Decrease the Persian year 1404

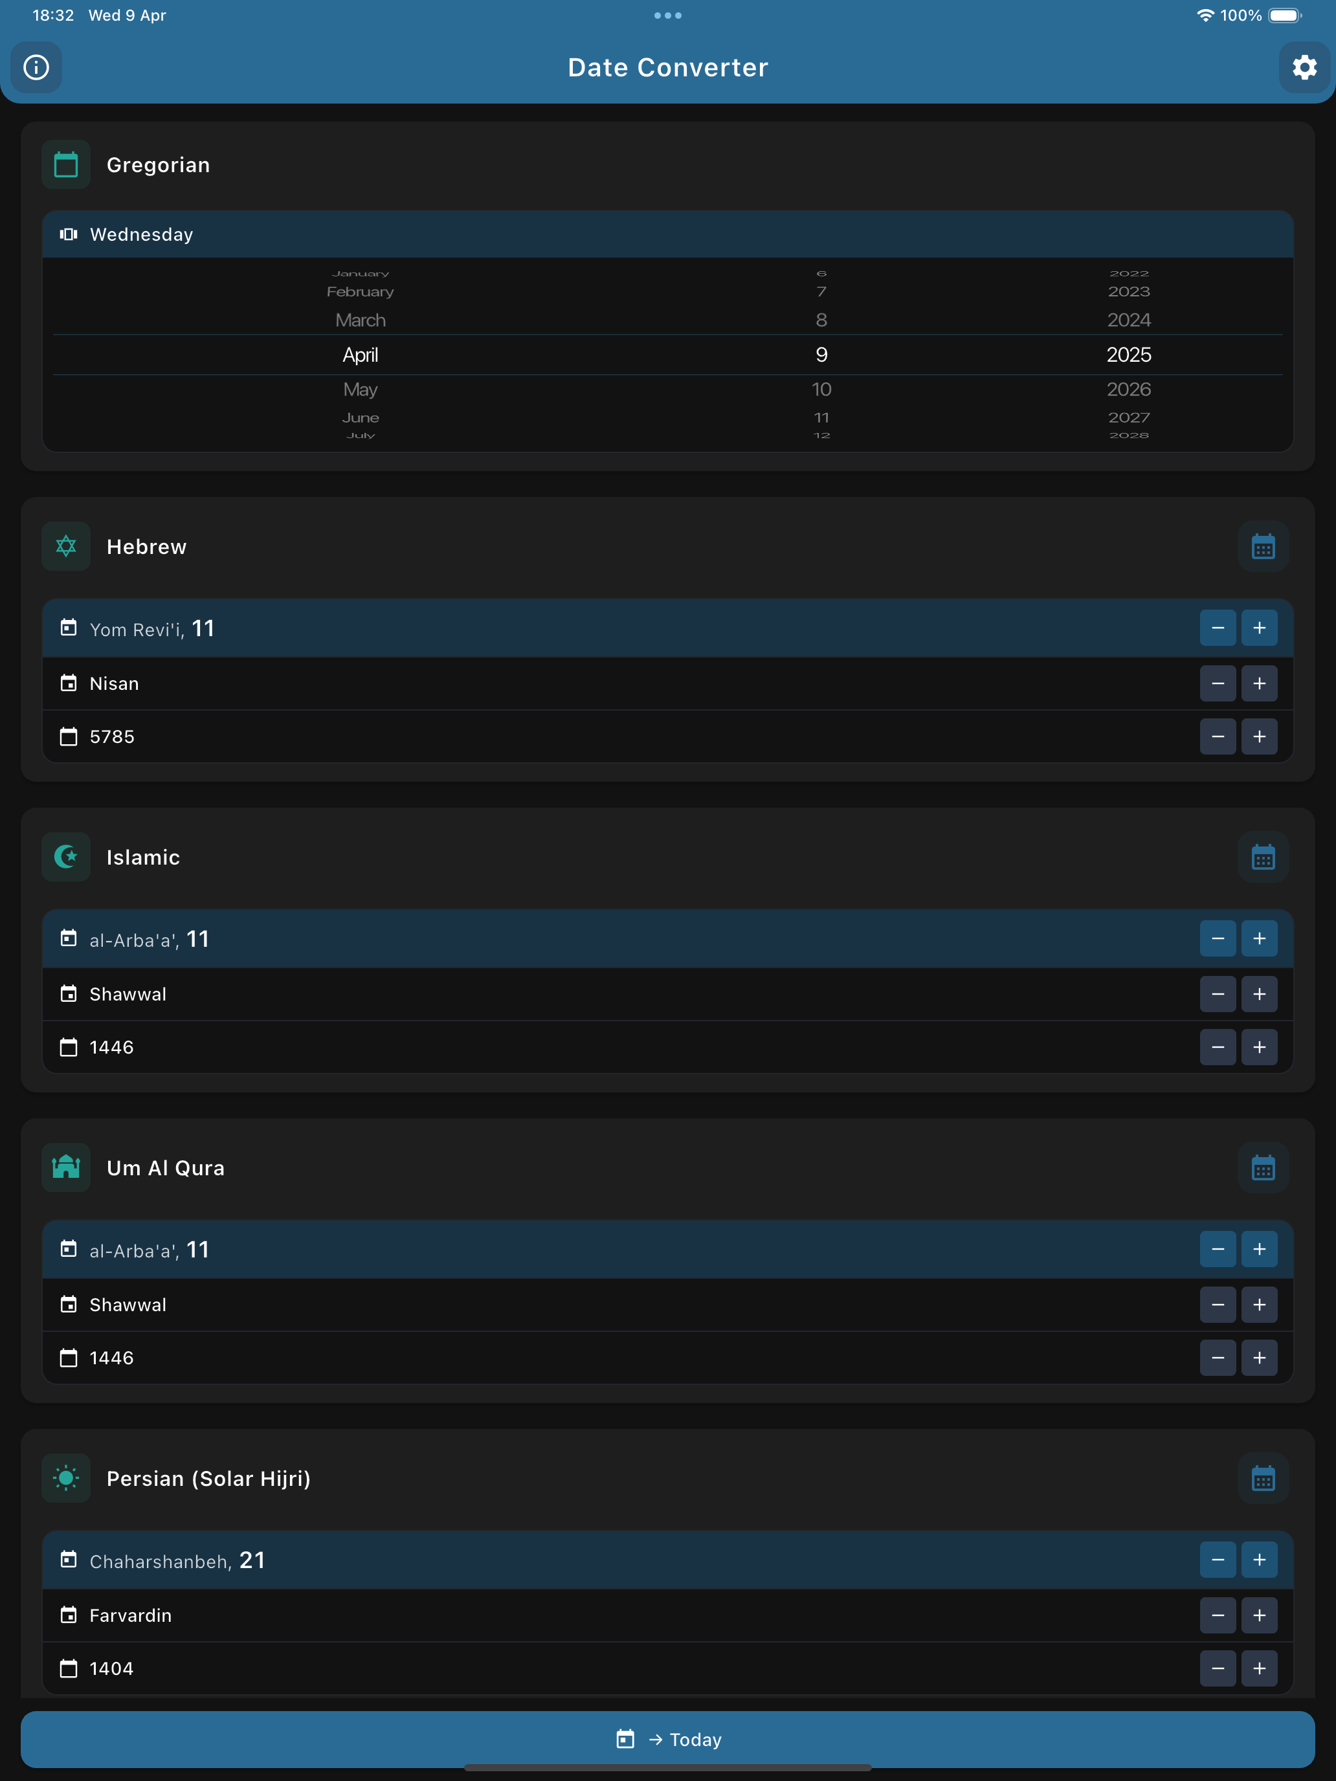[x=1218, y=1668]
